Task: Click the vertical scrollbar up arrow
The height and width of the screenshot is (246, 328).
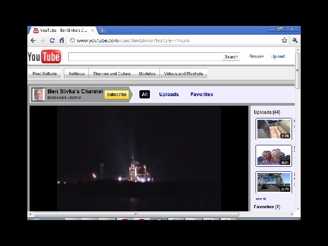Action: [298, 50]
